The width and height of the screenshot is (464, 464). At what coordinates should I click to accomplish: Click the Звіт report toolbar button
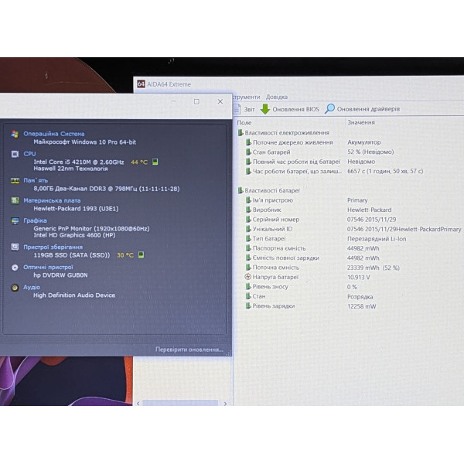(x=244, y=109)
